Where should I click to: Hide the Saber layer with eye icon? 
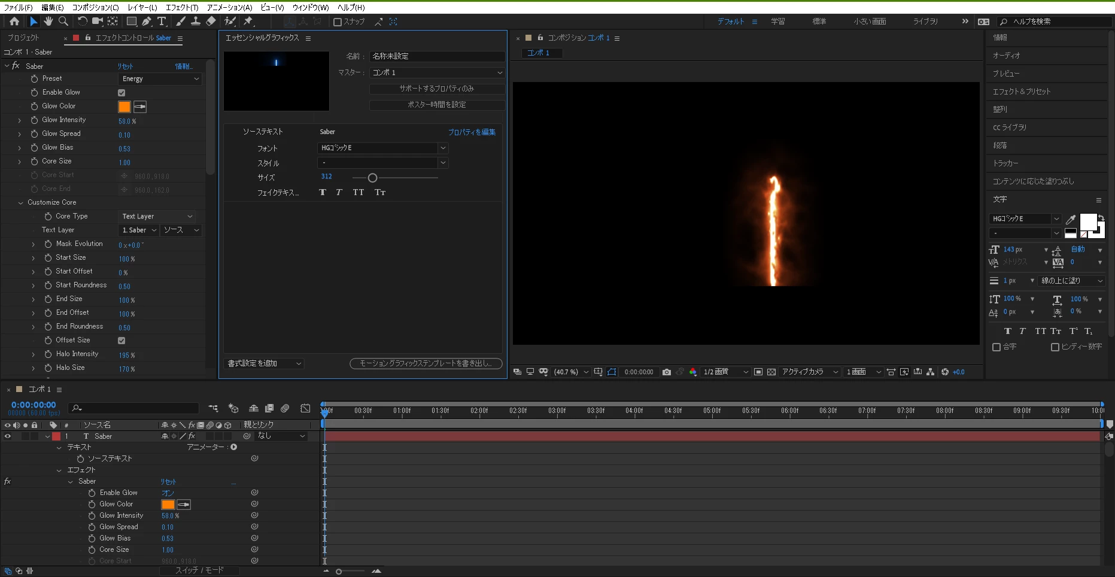tap(8, 436)
